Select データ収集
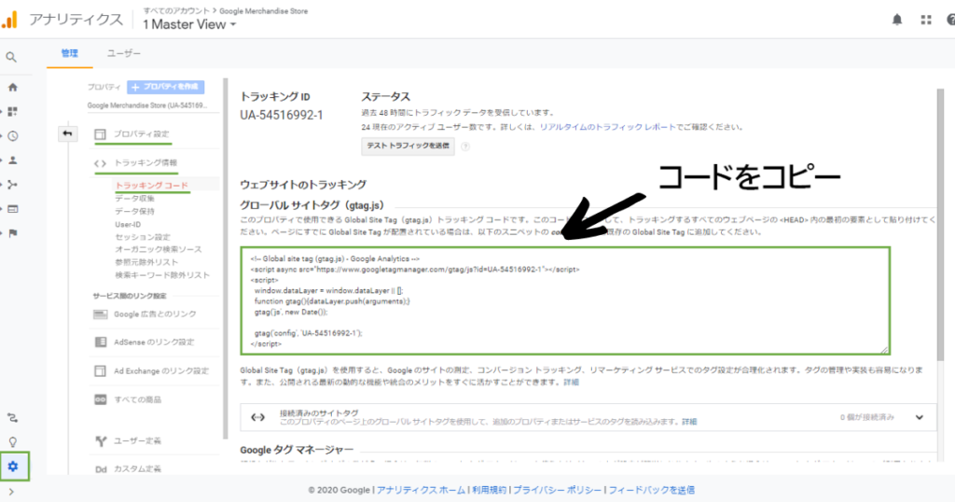This screenshot has height=502, width=955. pos(134,199)
